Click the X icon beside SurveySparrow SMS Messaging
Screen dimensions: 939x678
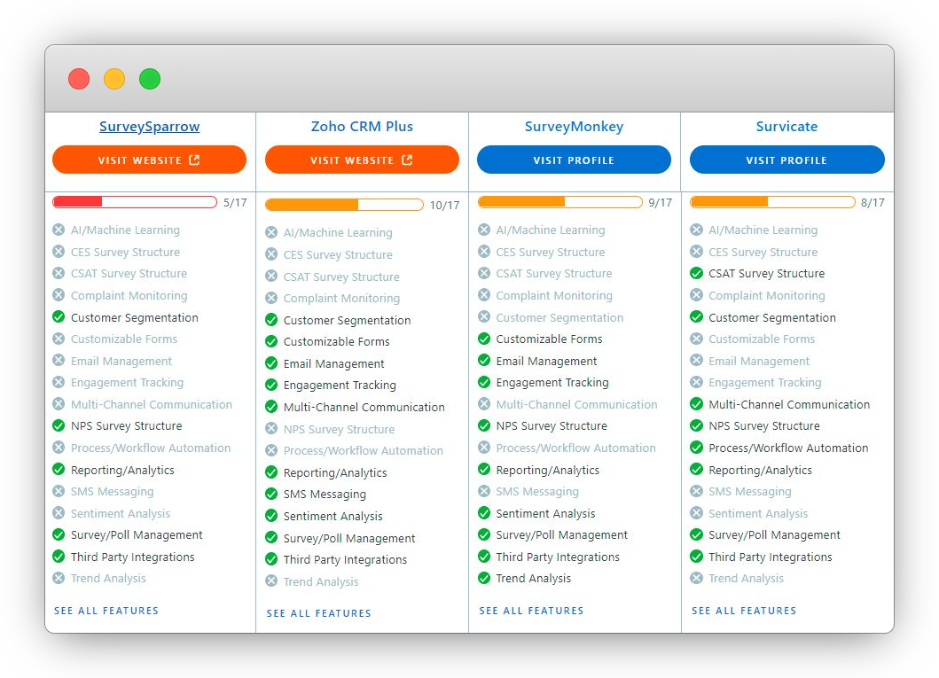[x=59, y=491]
